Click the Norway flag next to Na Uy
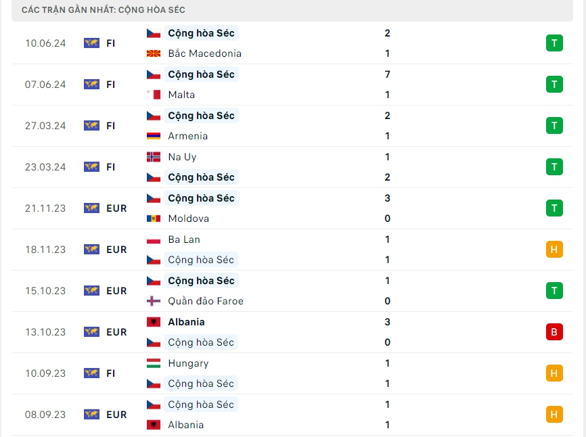586x437 pixels. pos(154,157)
